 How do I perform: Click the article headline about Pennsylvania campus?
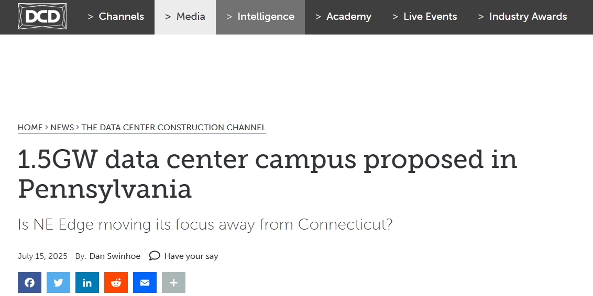pos(267,174)
